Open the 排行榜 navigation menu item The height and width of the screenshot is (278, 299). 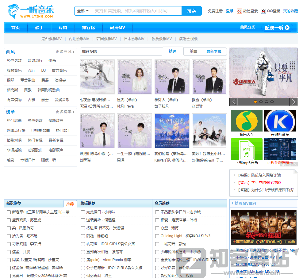tap(88, 28)
